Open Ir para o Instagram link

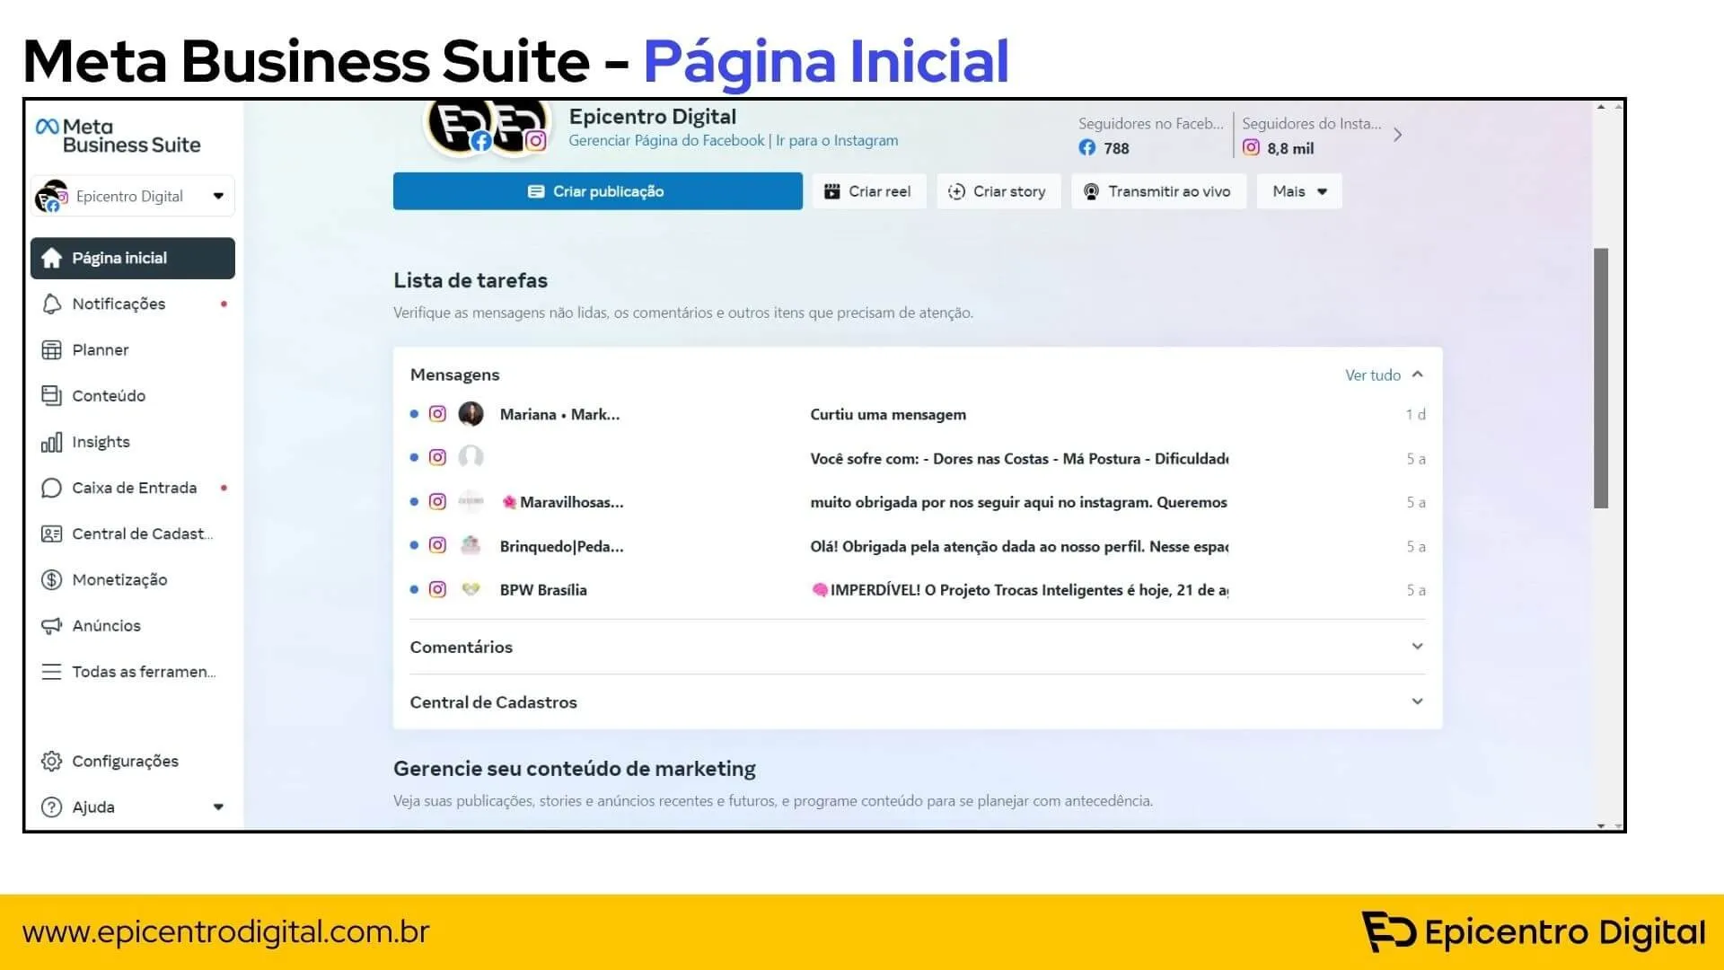(x=837, y=140)
